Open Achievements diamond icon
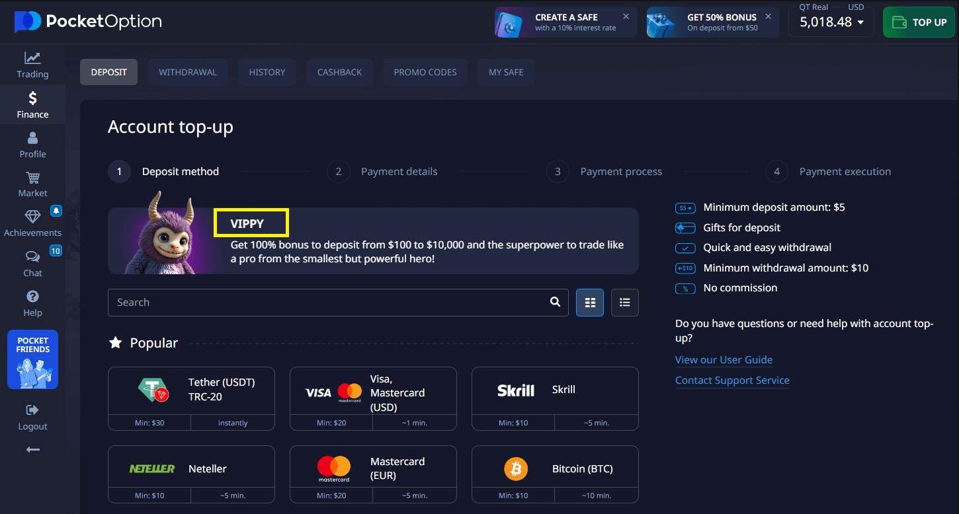 point(32,217)
